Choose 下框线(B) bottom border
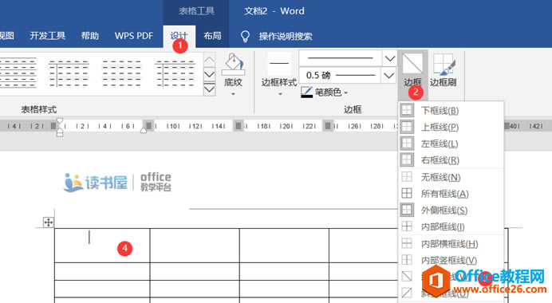The height and width of the screenshot is (303, 552). pos(451,111)
